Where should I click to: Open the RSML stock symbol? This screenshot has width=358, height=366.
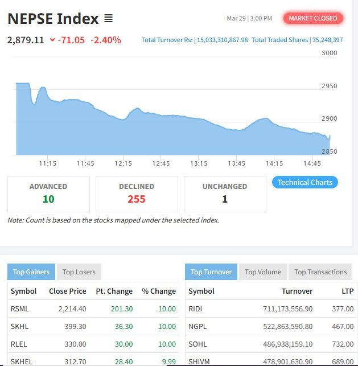(x=19, y=309)
